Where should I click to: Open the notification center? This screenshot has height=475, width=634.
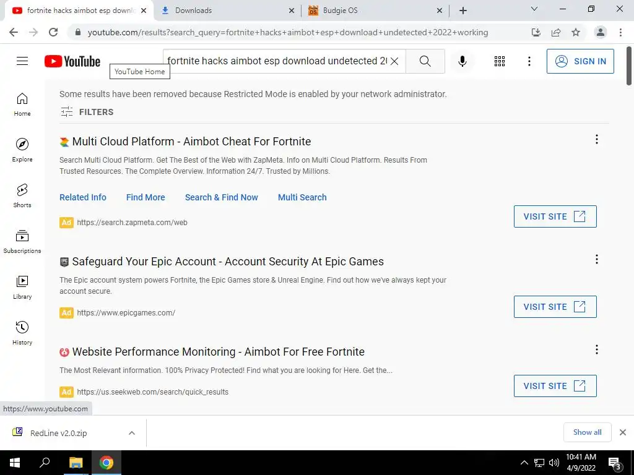tap(615, 464)
